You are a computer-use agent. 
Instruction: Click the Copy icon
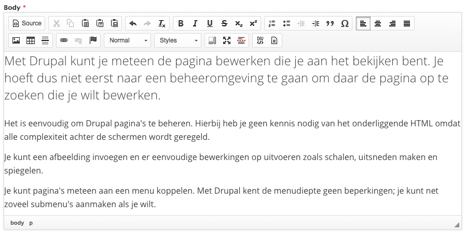click(71, 23)
